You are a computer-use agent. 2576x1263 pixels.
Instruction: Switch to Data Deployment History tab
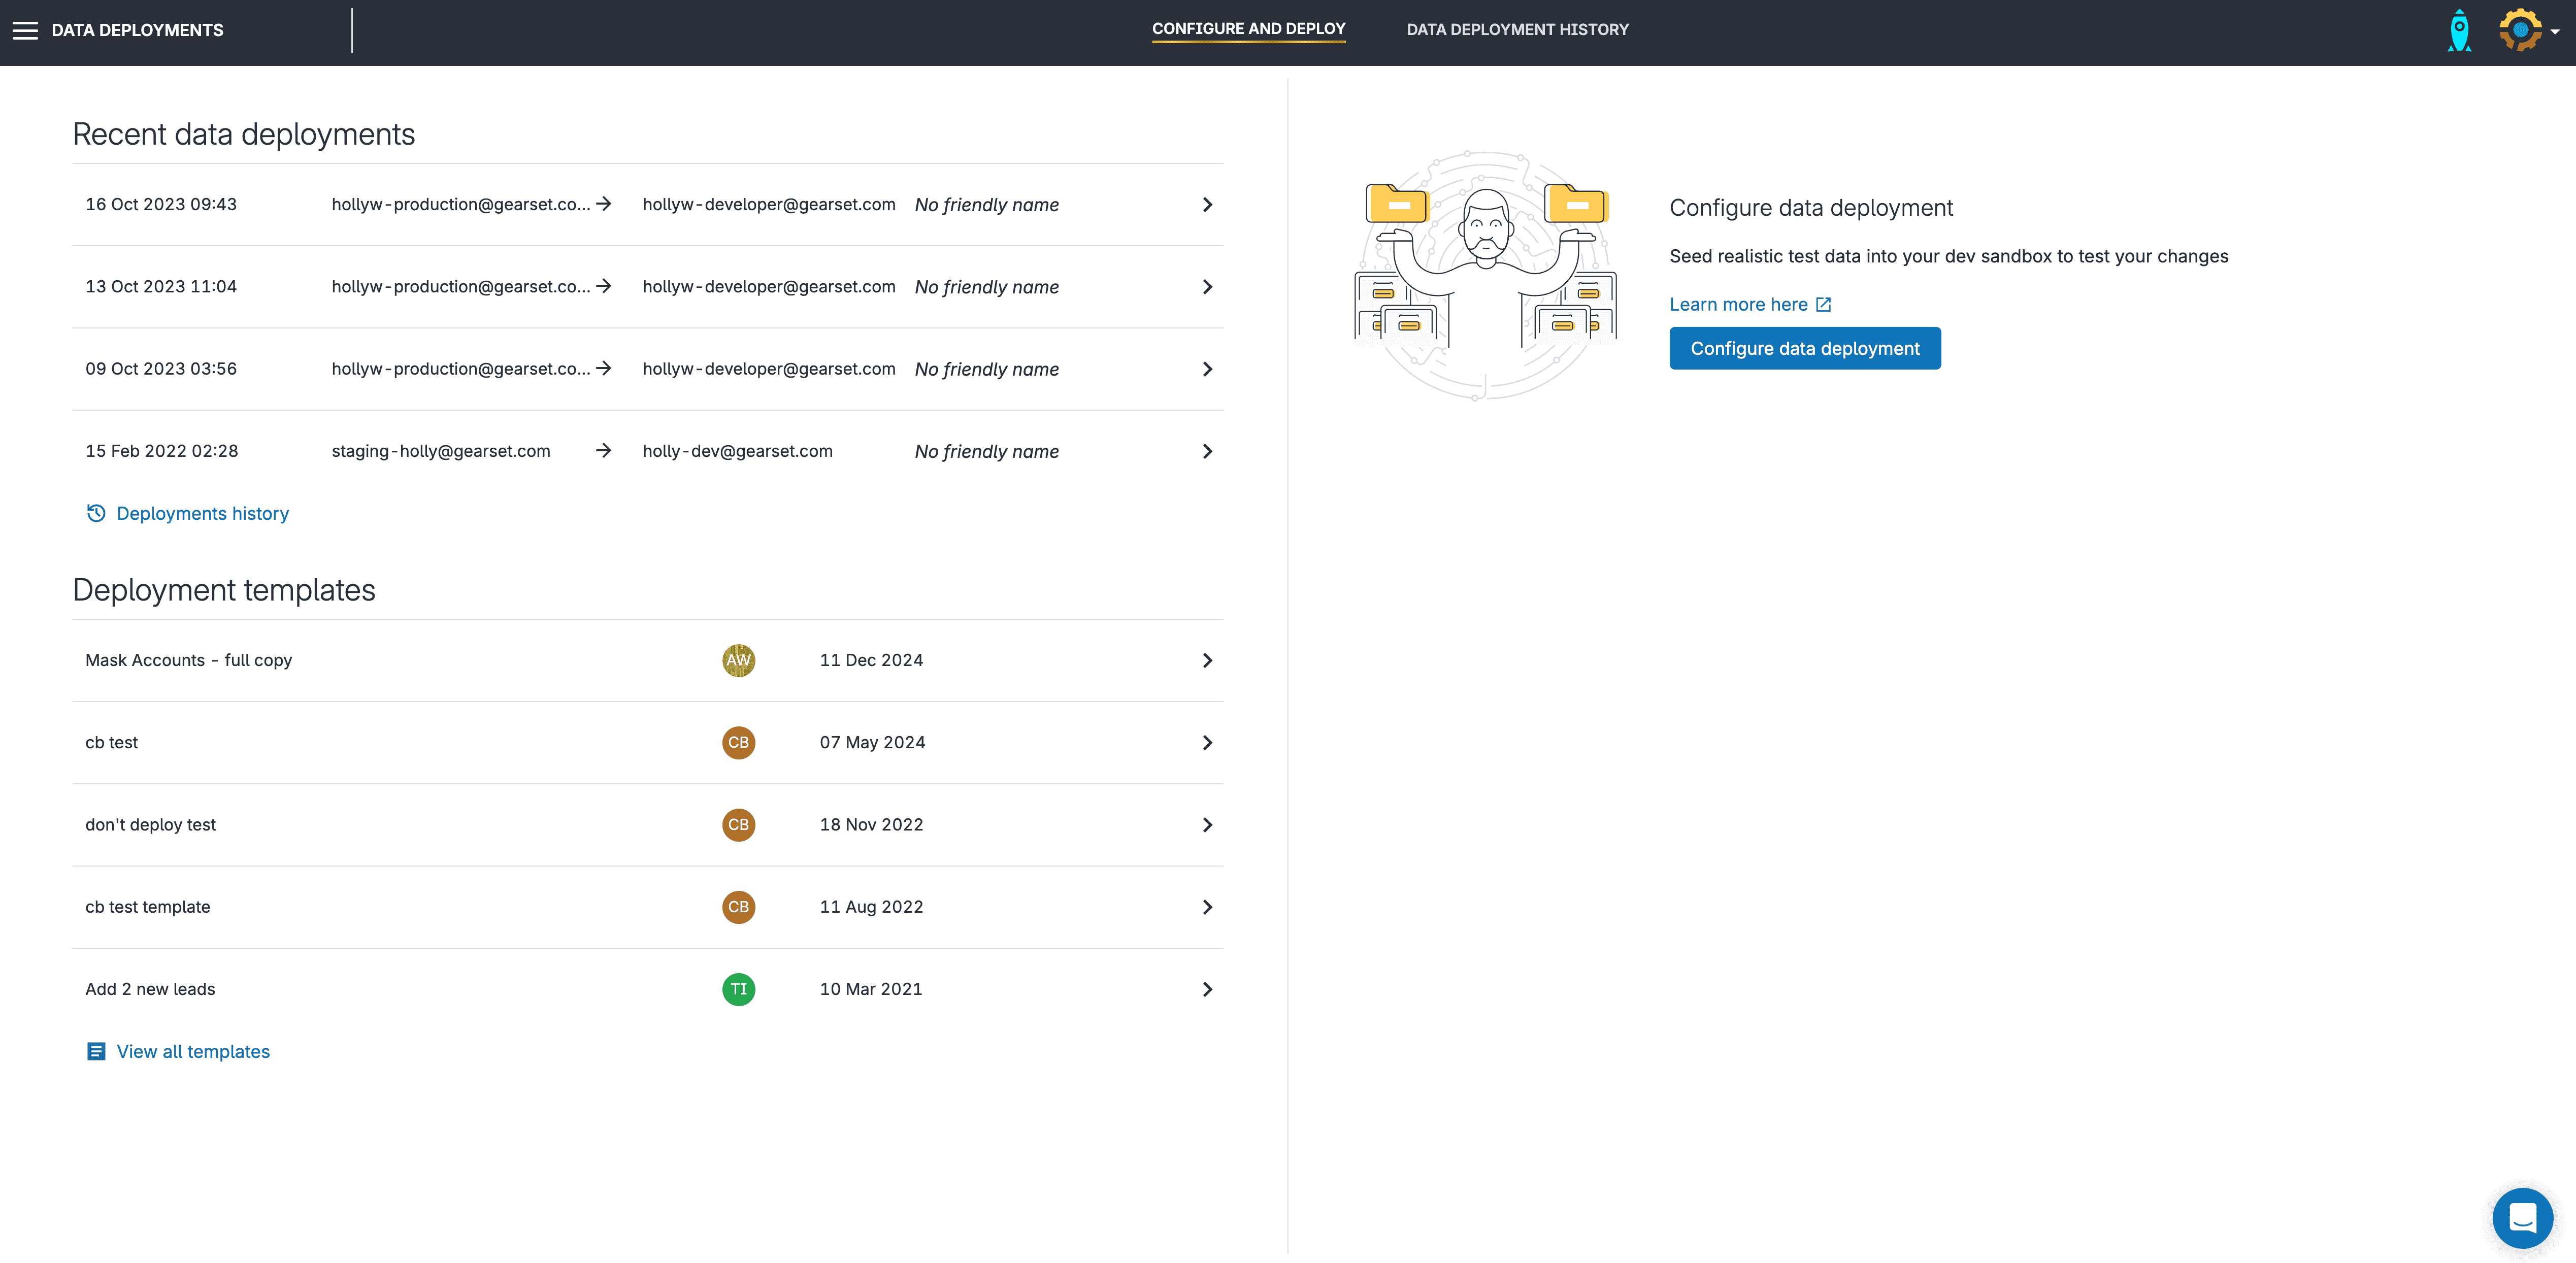click(x=1517, y=30)
